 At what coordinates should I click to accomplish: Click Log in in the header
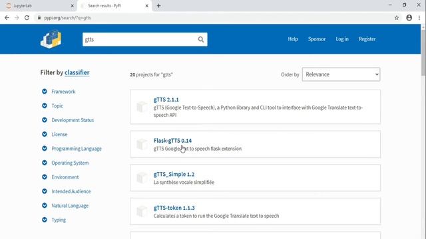click(342, 39)
